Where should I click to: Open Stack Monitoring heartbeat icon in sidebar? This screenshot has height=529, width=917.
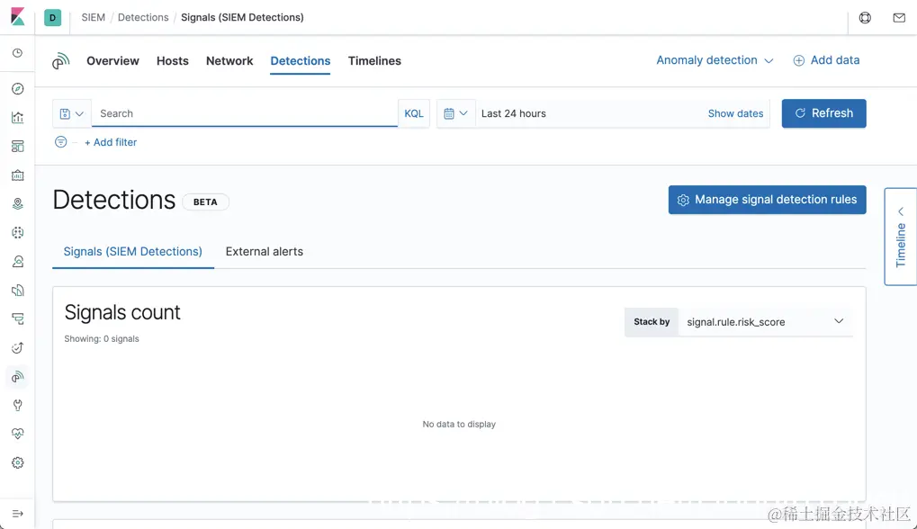point(17,434)
